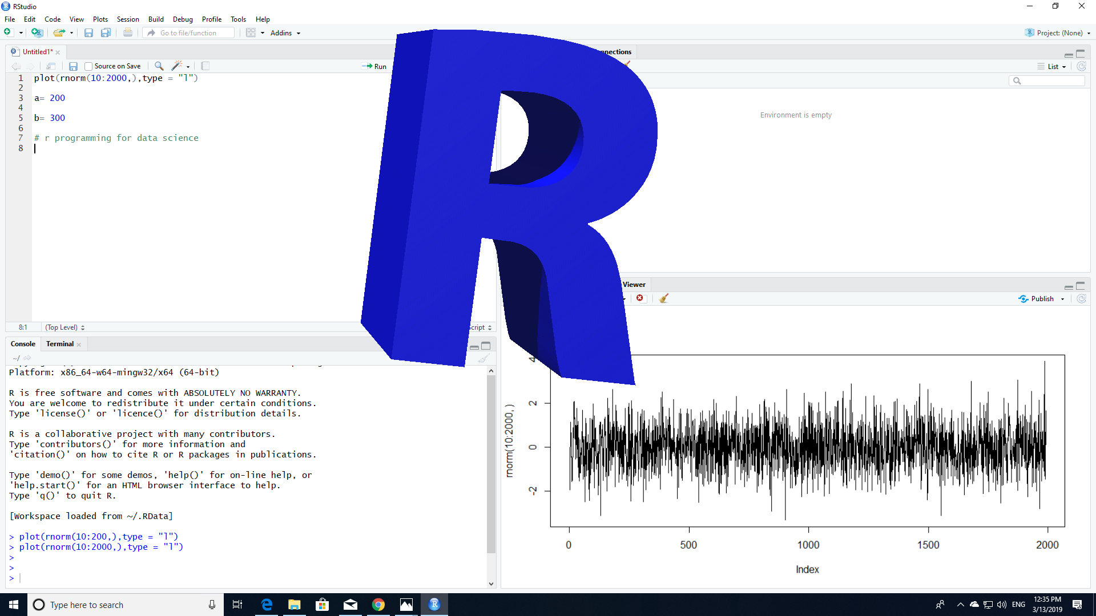Click the code tools magic wand
The image size is (1096, 616).
click(177, 66)
